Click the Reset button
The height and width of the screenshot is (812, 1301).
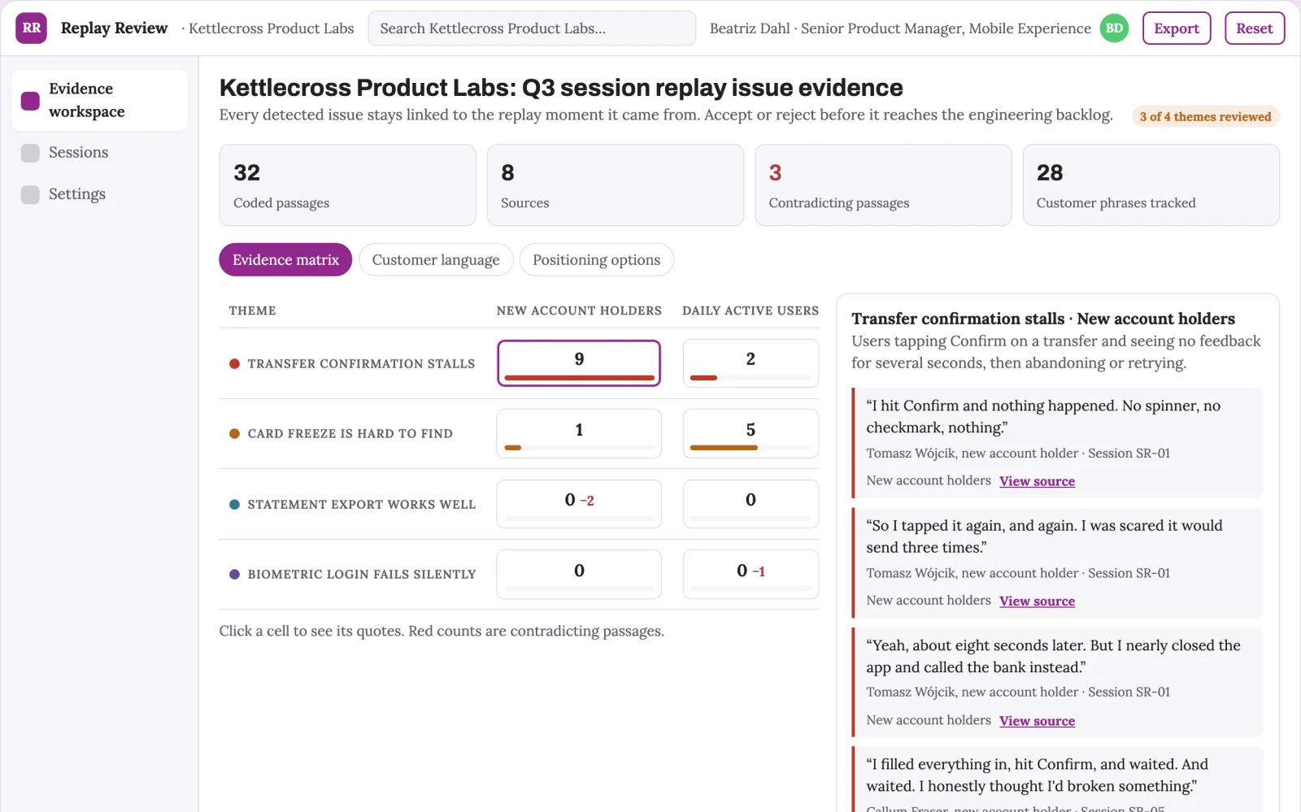1255,28
